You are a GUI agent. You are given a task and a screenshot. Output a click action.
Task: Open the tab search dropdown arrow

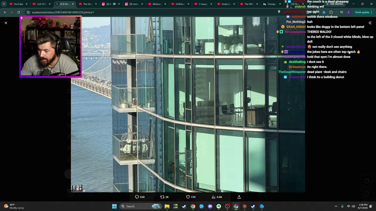4,4
